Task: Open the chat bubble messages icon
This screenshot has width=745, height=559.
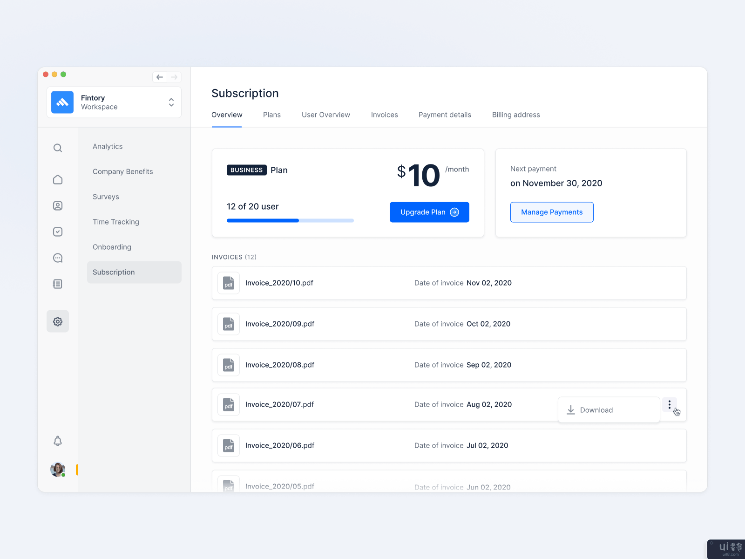Action: (x=58, y=258)
